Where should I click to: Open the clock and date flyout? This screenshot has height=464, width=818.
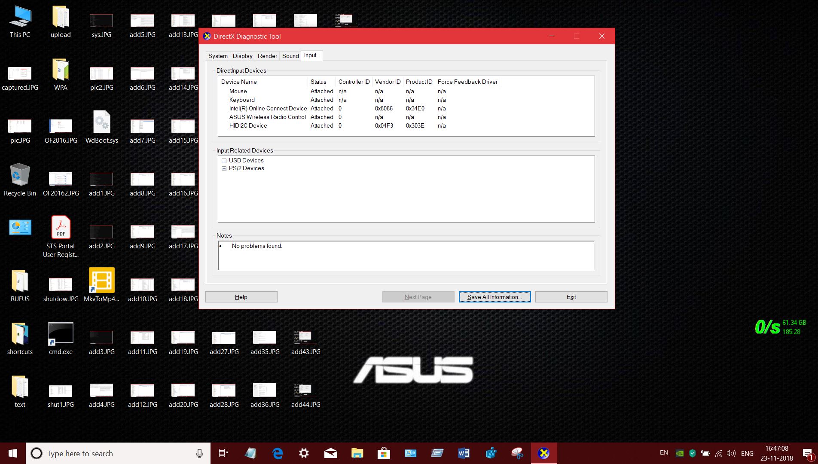777,453
